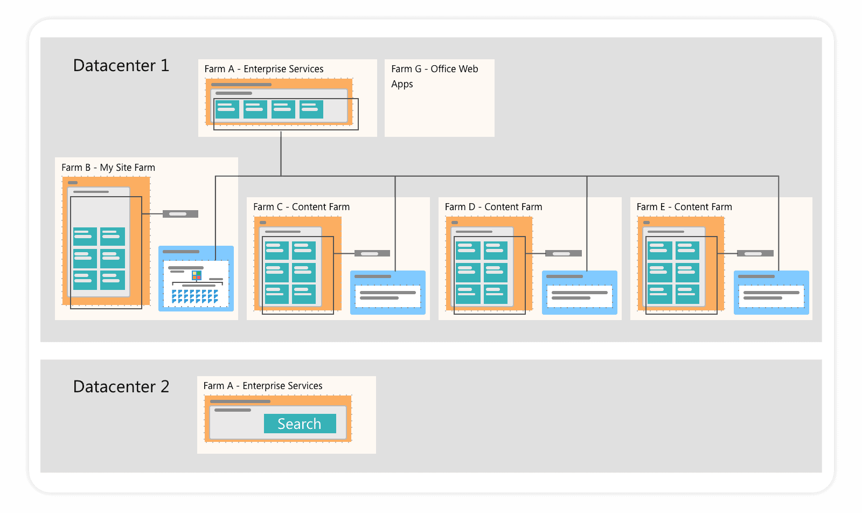The width and height of the screenshot is (862, 513).
Task: Click the blue database box in Farm E
Action: [771, 293]
